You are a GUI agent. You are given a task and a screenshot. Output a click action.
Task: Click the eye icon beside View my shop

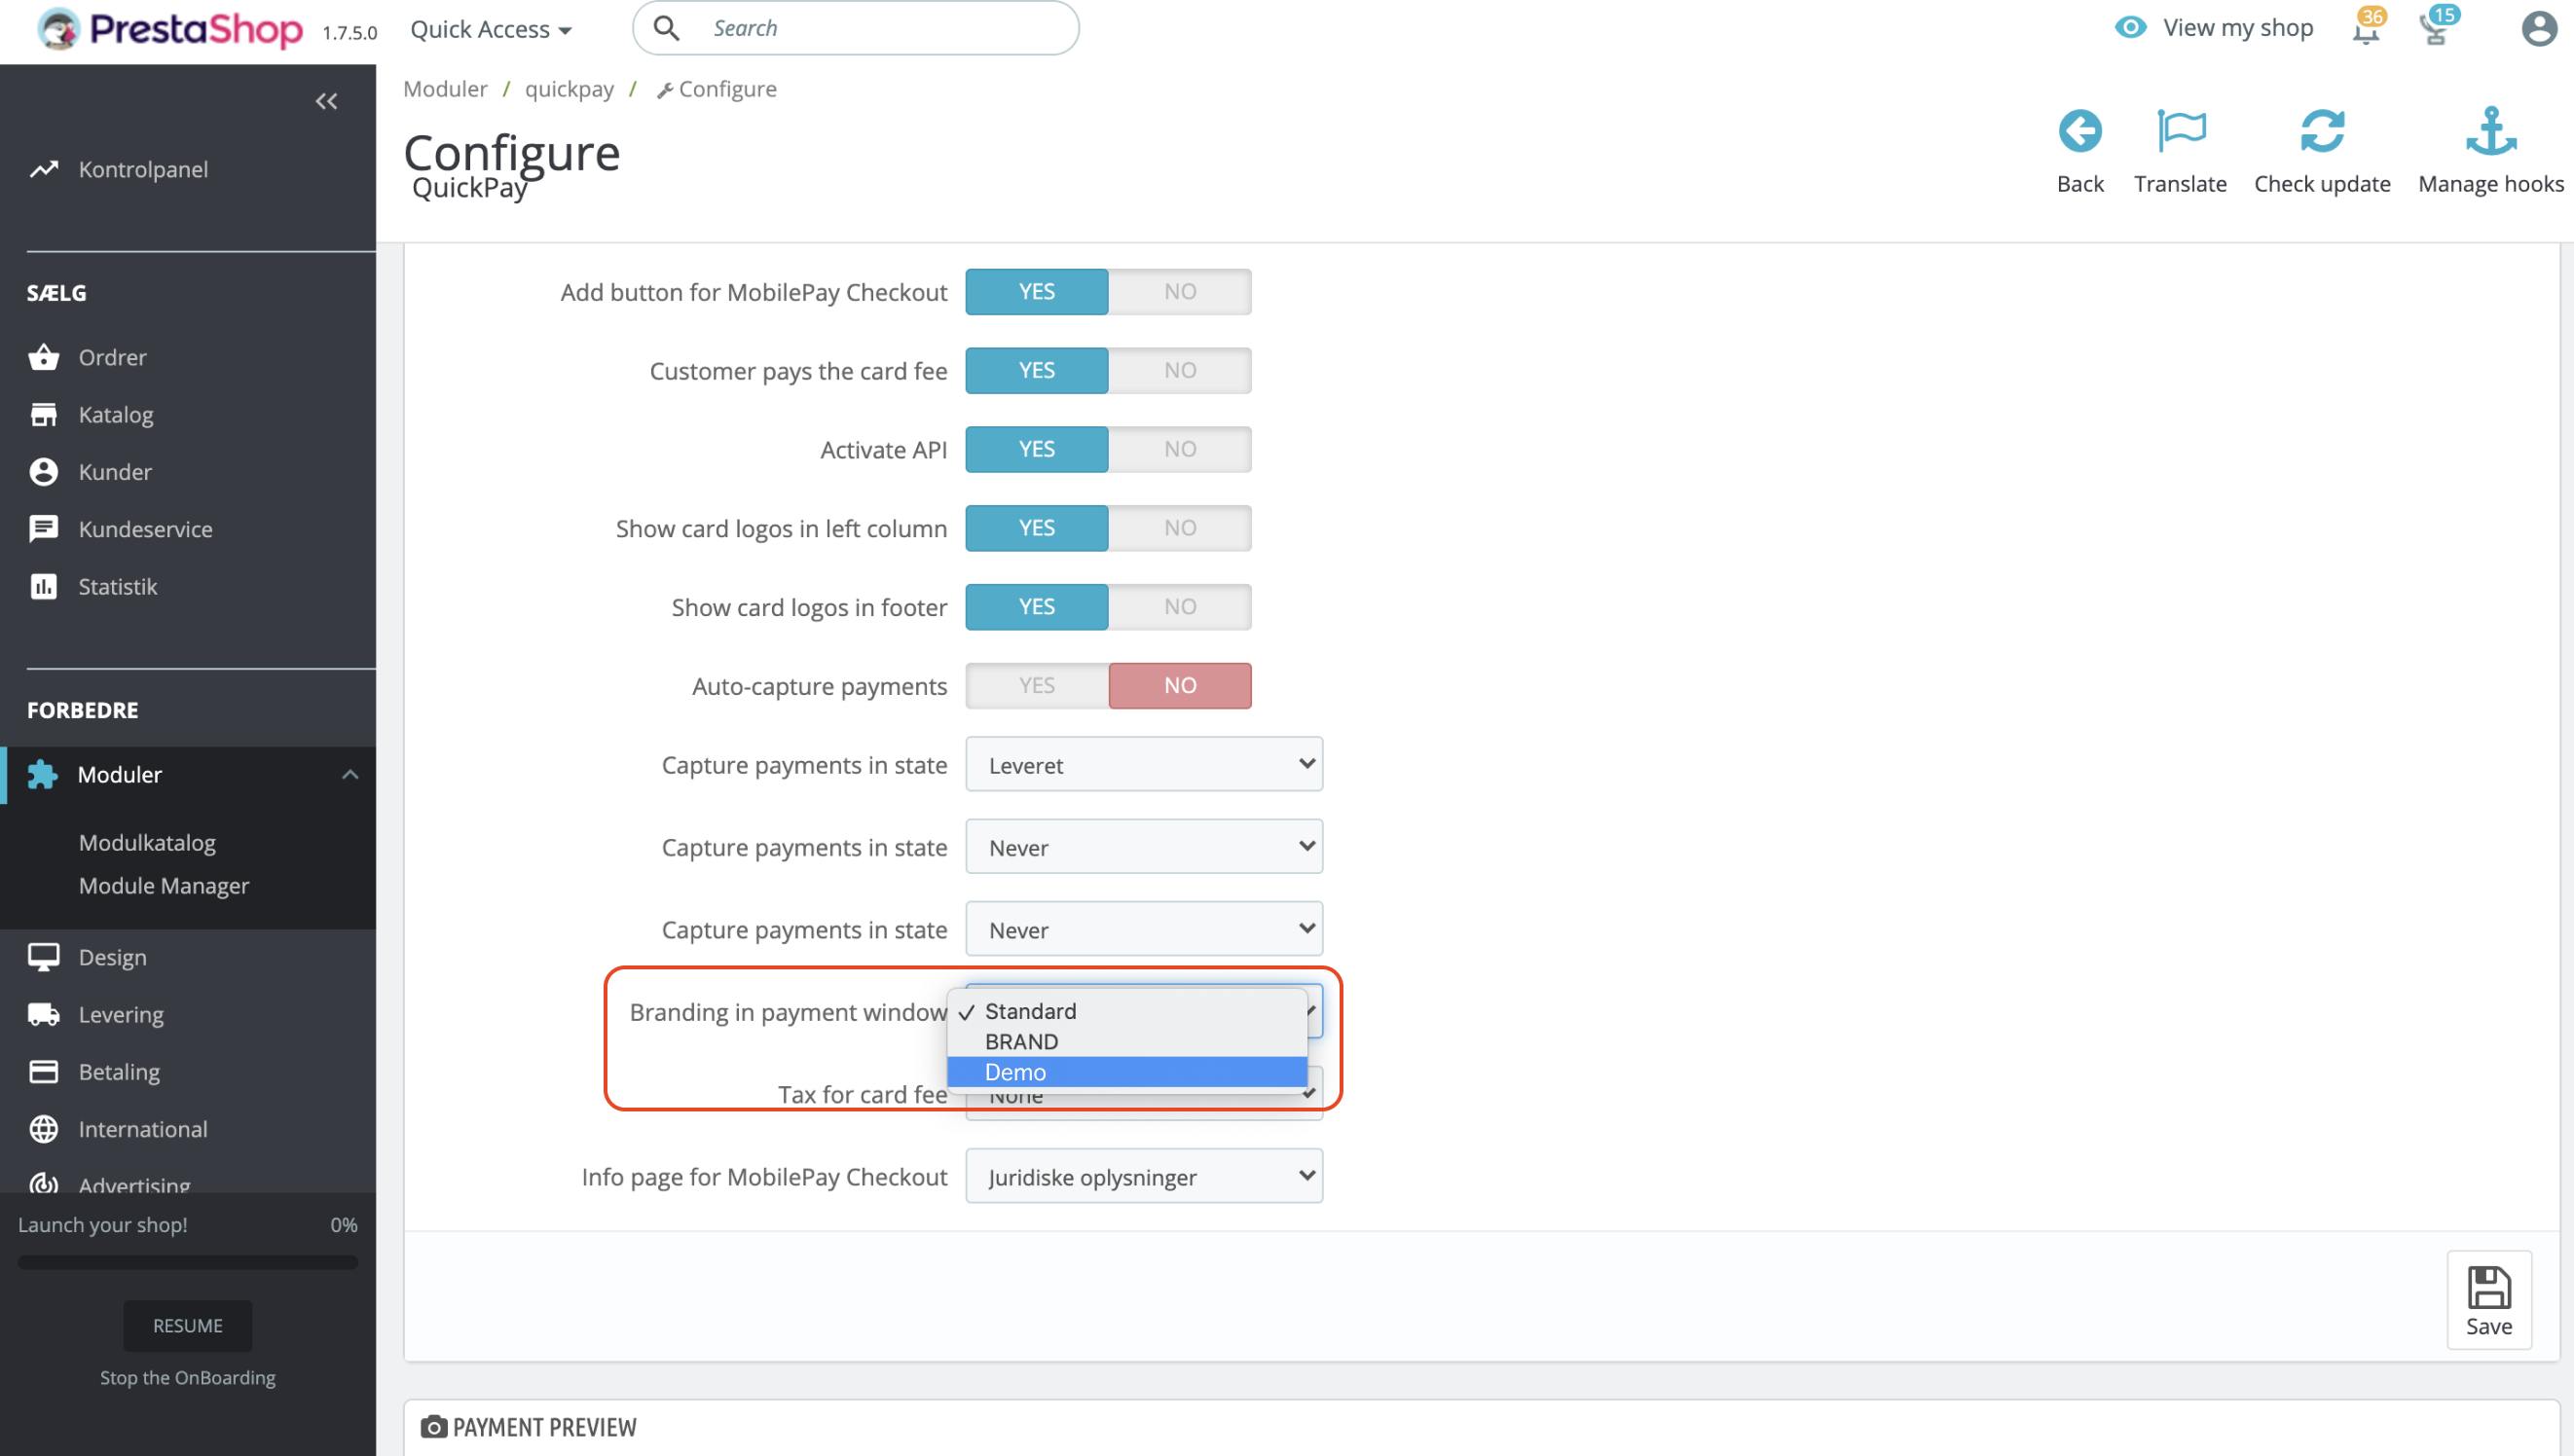click(2130, 27)
